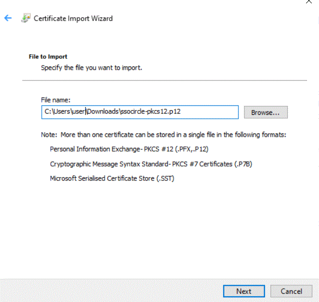Cancel the certificate import
319x302 pixels.
coord(291,291)
